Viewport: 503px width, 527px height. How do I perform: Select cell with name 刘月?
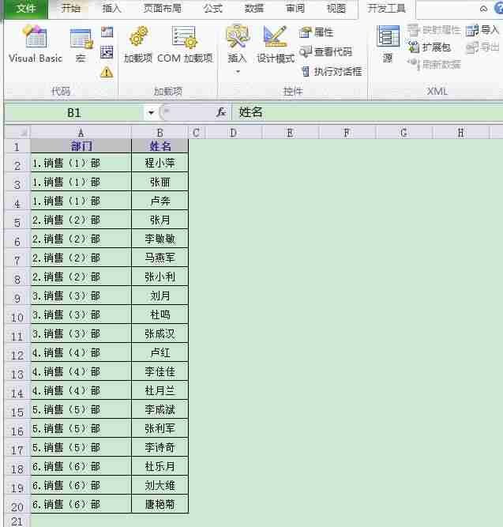[x=160, y=295]
